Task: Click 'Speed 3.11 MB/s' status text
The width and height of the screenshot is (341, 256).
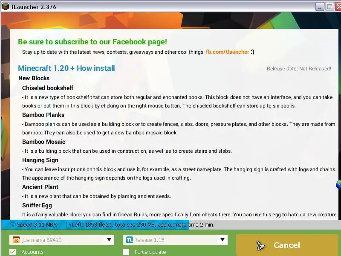Action: click(37, 225)
